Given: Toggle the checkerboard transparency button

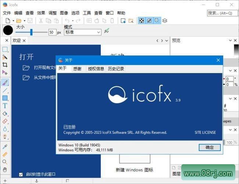Looking at the screenshot, I should coord(142,21).
